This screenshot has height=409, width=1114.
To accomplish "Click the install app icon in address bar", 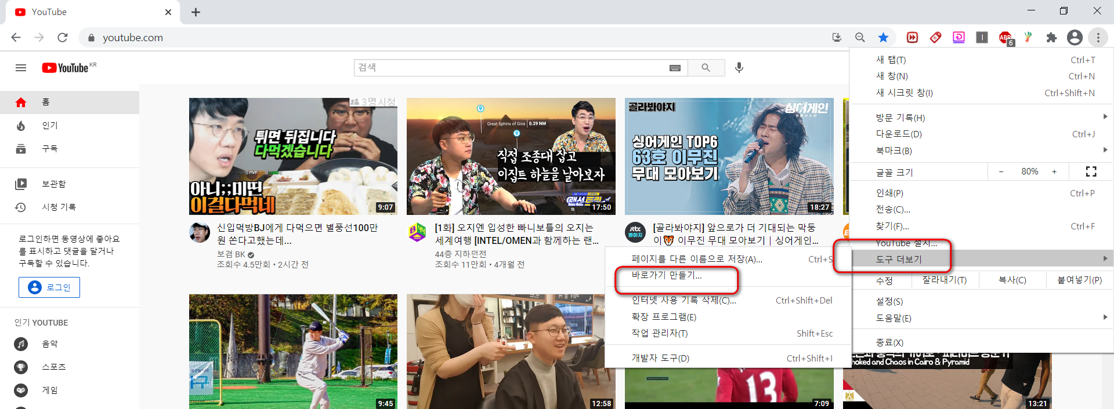I will [x=837, y=38].
